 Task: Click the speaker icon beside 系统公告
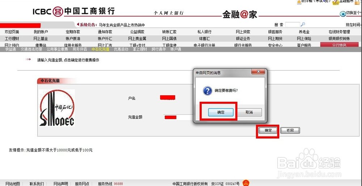[x=78, y=24]
